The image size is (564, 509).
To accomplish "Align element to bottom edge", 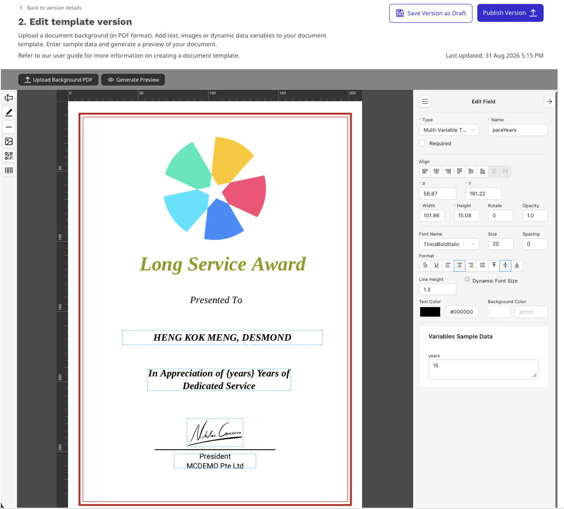I will coord(483,171).
